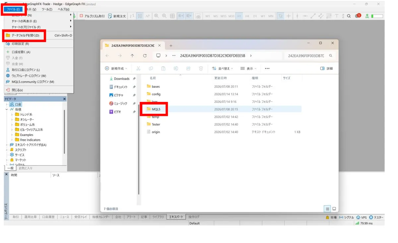
Task: Expand the エキスパートアドバイザ(EA) node
Action: [x=7, y=145]
